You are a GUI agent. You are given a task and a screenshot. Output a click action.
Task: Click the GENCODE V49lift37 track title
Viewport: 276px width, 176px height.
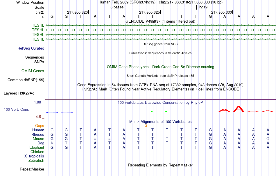point(160,21)
